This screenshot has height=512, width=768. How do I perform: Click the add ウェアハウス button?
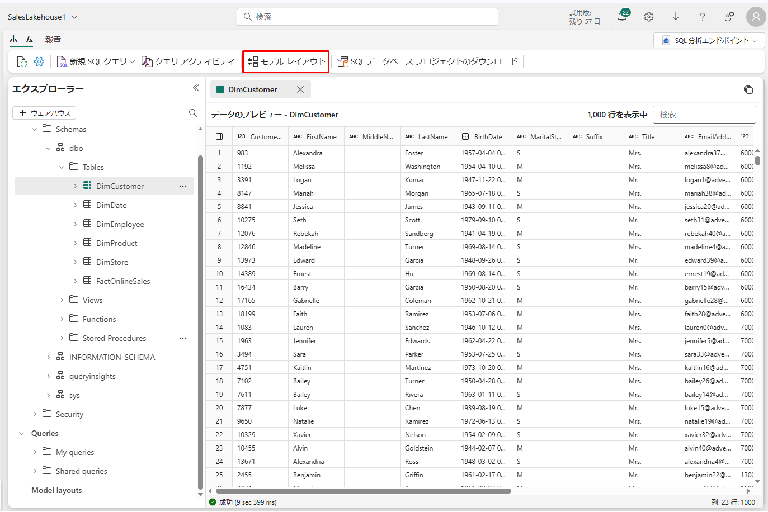coord(45,113)
